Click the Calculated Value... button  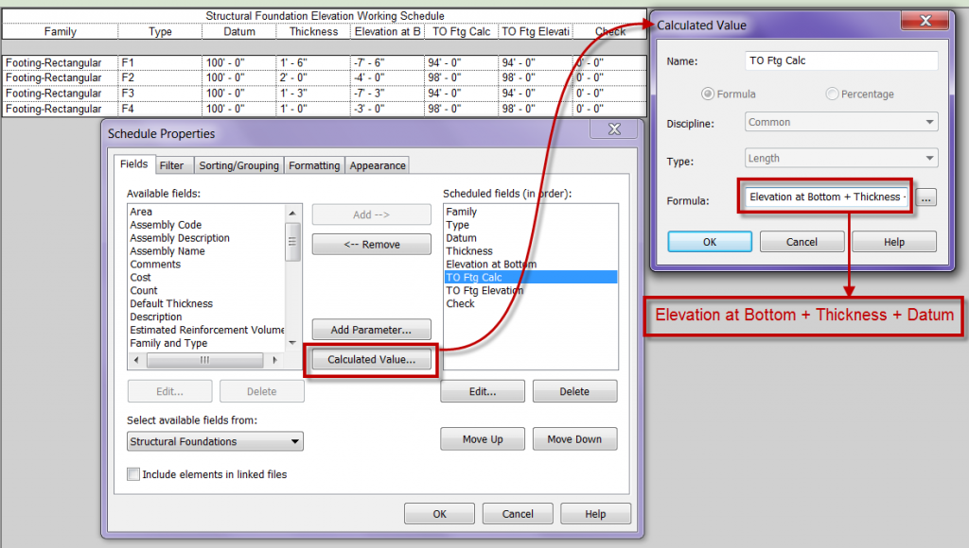(371, 359)
